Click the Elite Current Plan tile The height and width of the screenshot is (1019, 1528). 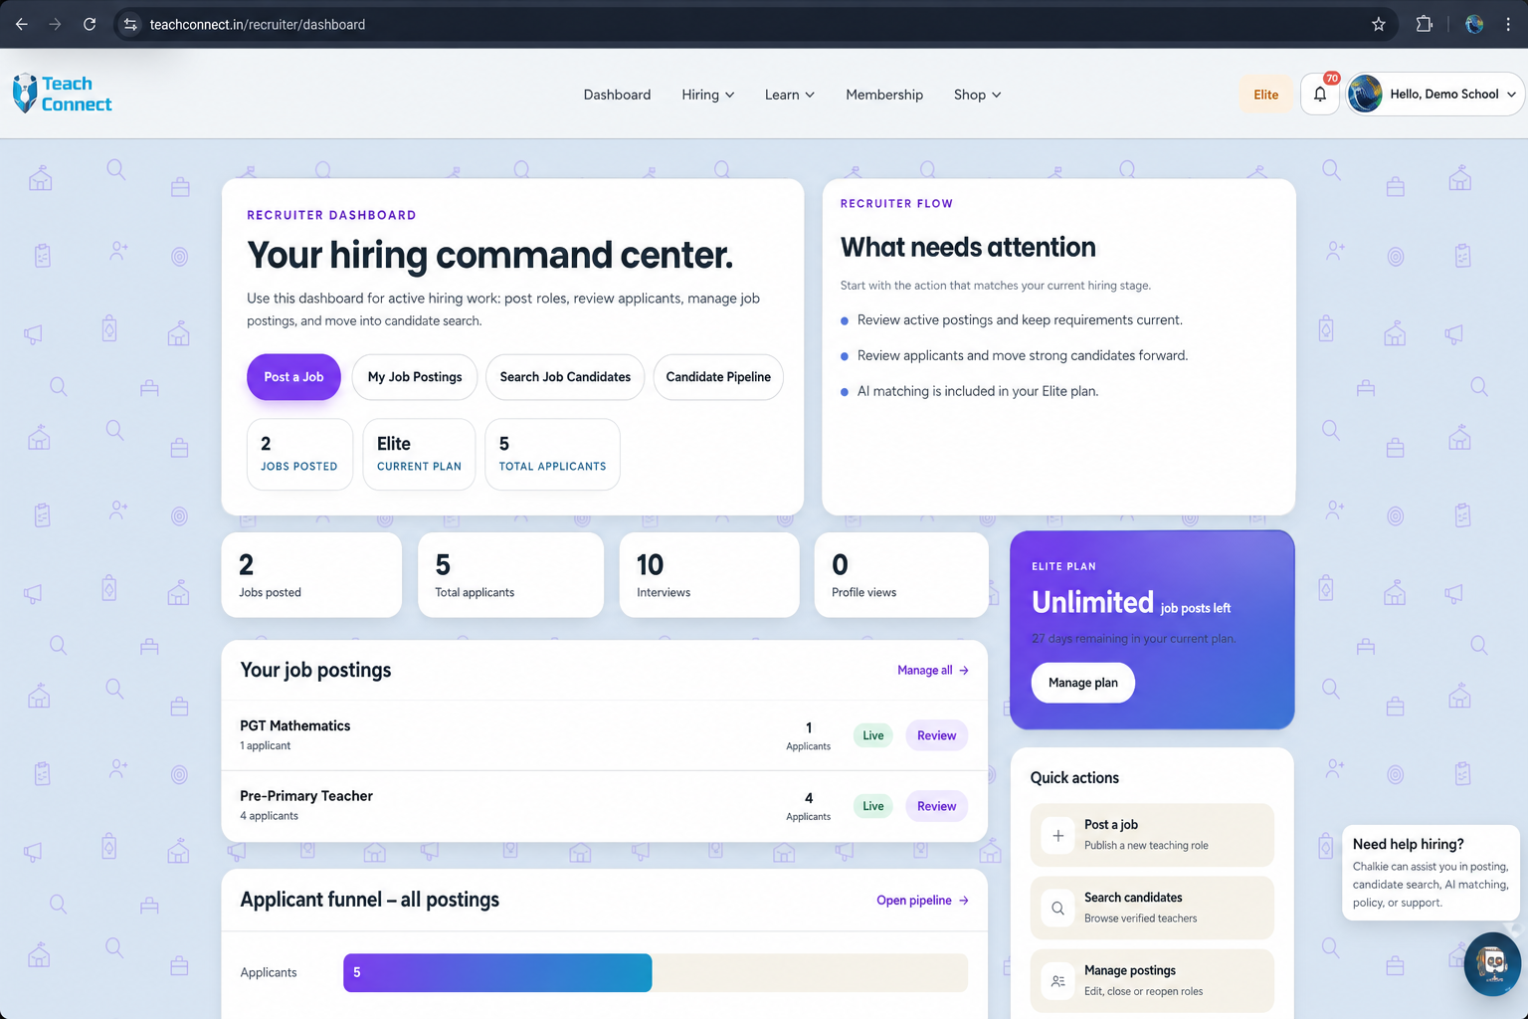(419, 454)
